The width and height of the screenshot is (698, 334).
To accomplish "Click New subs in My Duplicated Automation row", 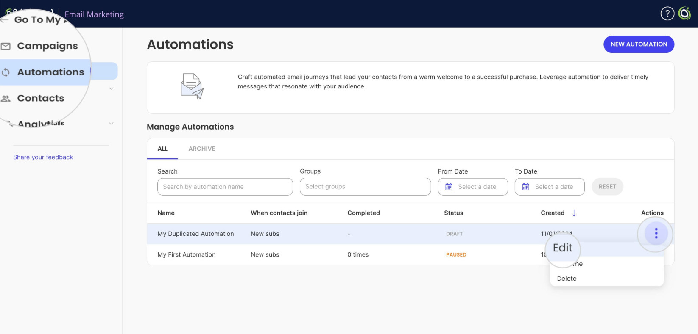I will (265, 234).
